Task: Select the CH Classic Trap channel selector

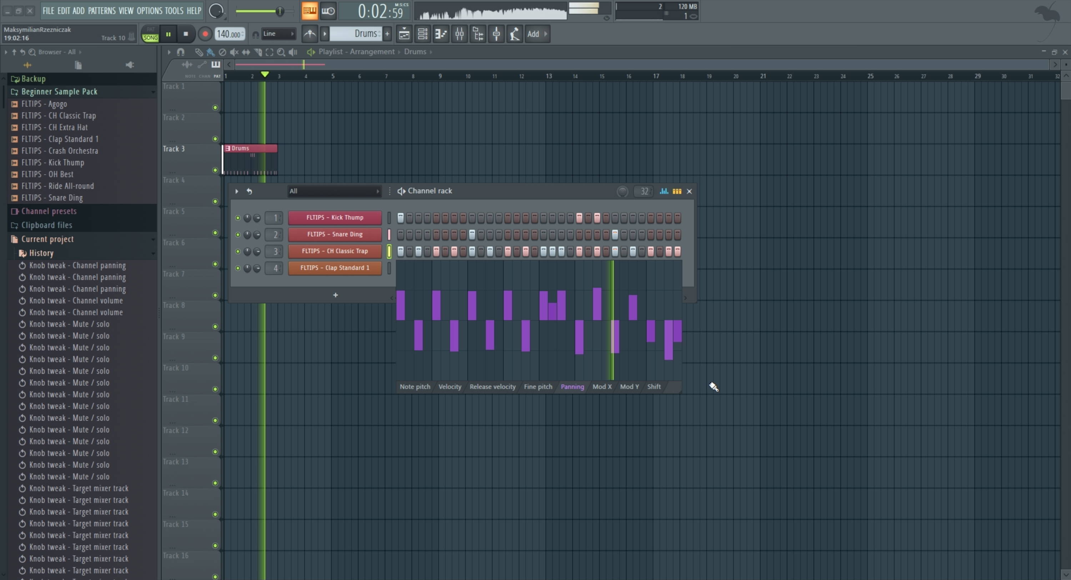Action: [389, 251]
